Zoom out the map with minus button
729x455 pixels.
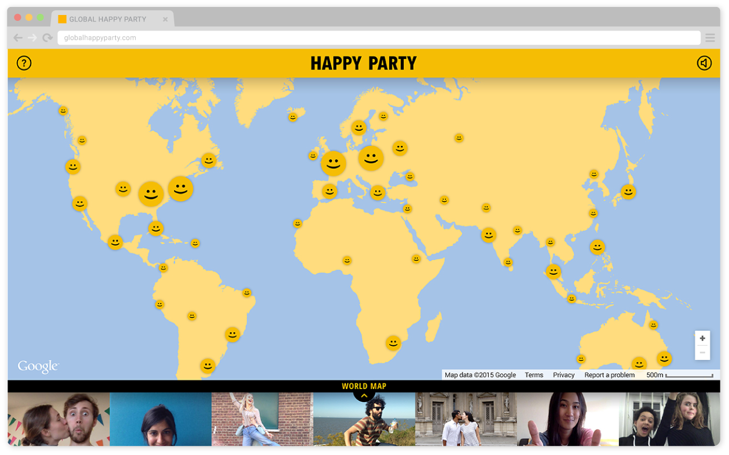pos(702,352)
